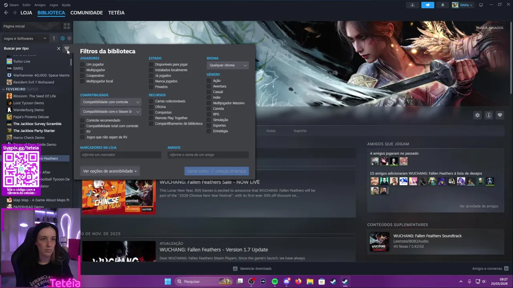Open Discord from the taskbar
Viewport: 513px width, 288px height.
pos(286,282)
